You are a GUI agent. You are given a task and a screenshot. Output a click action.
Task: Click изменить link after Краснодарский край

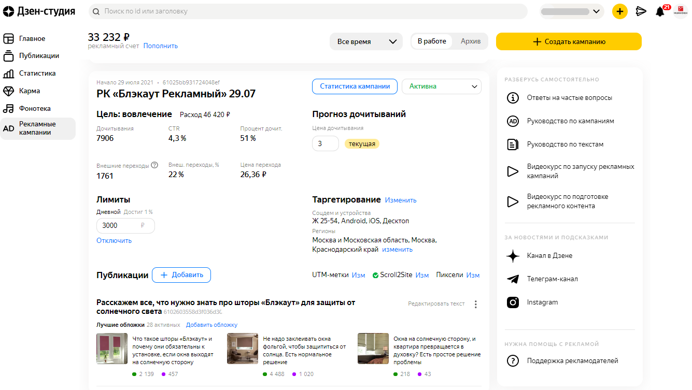(x=397, y=250)
